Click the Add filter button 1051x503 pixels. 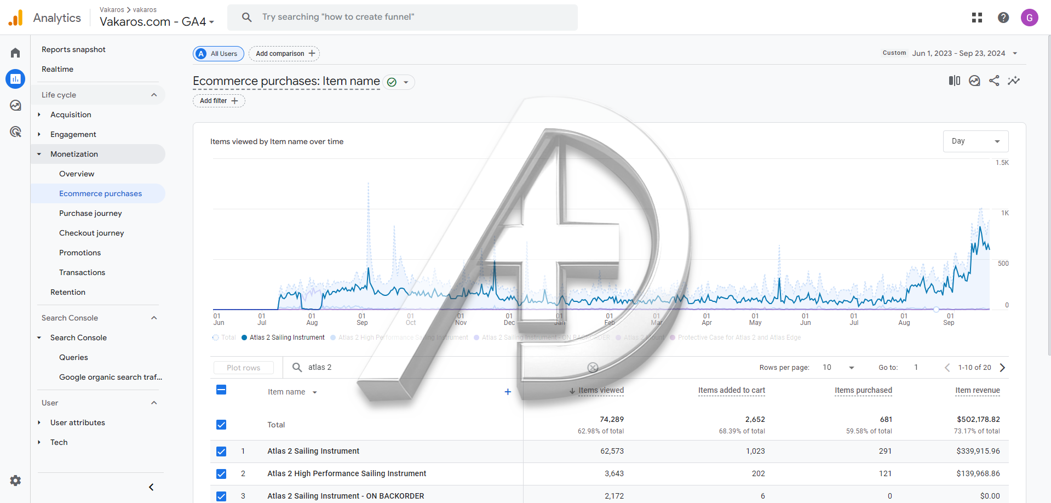[x=219, y=101]
